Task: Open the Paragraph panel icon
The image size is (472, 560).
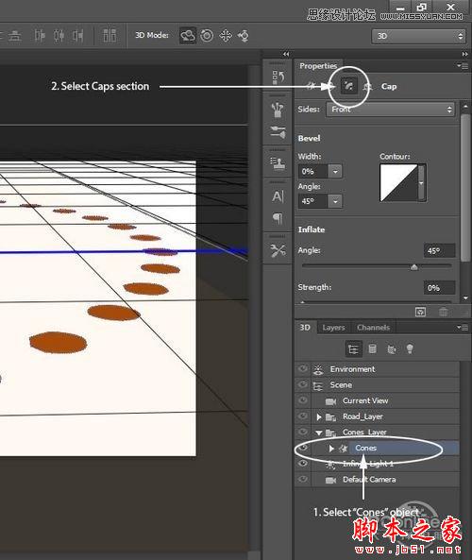Action: pyautogui.click(x=278, y=218)
